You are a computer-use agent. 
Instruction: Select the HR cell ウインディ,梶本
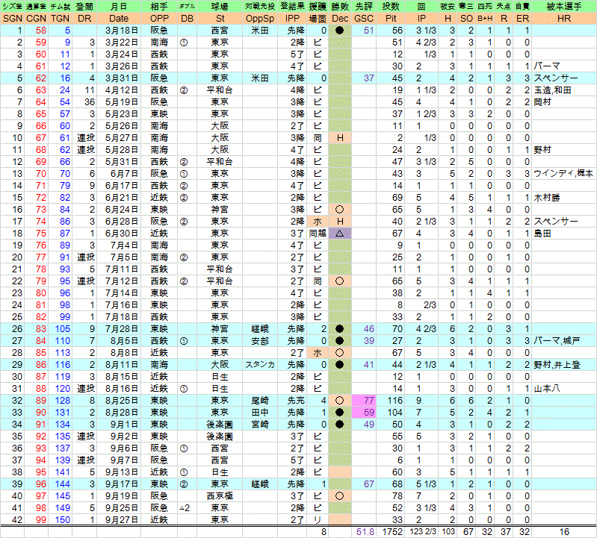pos(563,173)
